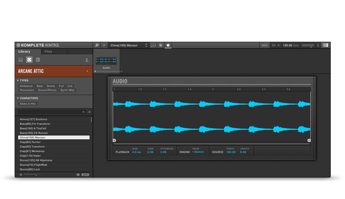Toggle the Drums type tag filter
This screenshot has width=345, height=199.
click(51, 86)
